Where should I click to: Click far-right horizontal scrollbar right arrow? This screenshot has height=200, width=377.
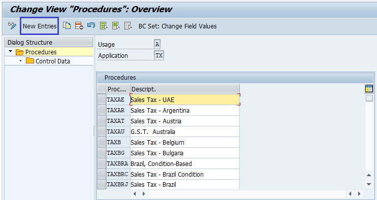pyautogui.click(x=359, y=193)
